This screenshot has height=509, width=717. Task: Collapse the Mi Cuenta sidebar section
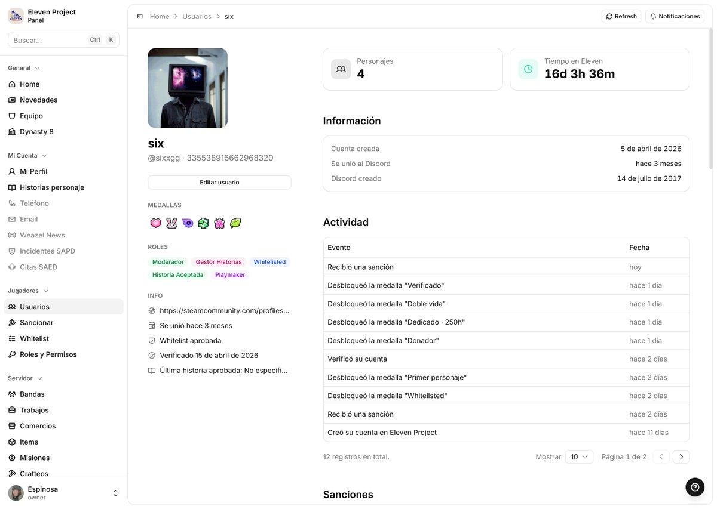(x=27, y=156)
